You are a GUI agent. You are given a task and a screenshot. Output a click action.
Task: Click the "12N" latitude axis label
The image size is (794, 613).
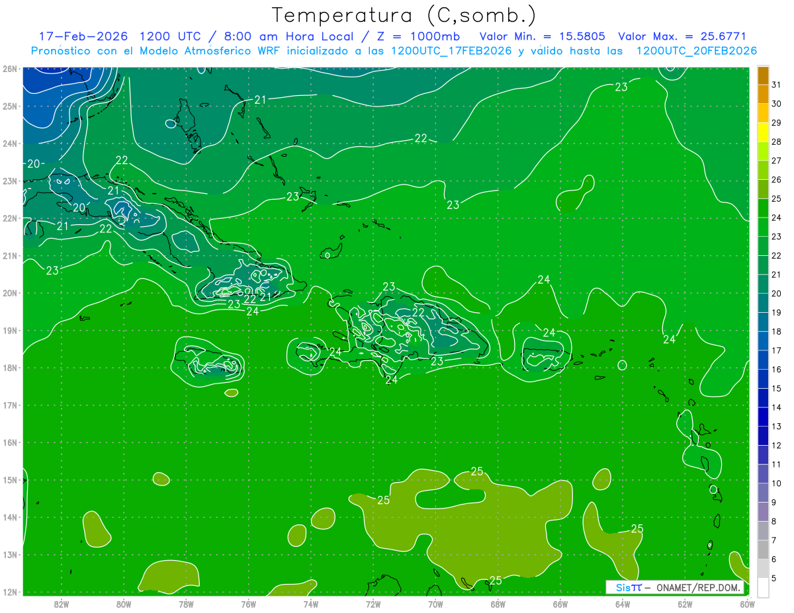pos(9,592)
